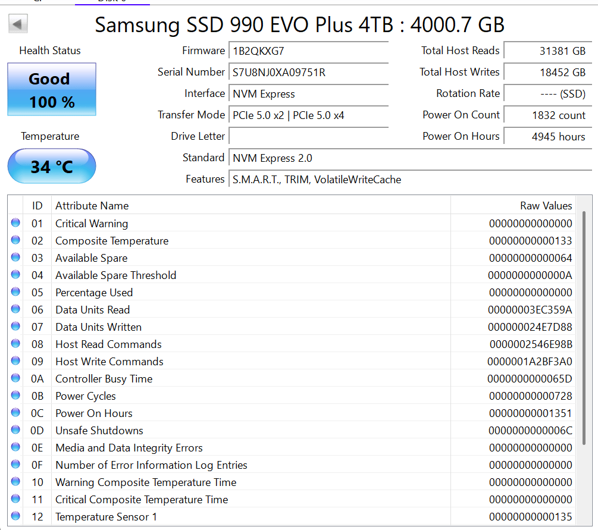The image size is (598, 530).
Task: Click the Transfer Mode field PCIe 5.0 x2
Action: pos(309,115)
